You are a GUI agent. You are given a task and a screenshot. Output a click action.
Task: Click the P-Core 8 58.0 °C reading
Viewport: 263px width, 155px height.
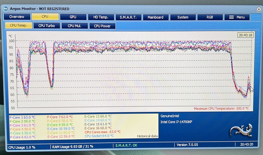pyautogui.click(x=60, y=121)
